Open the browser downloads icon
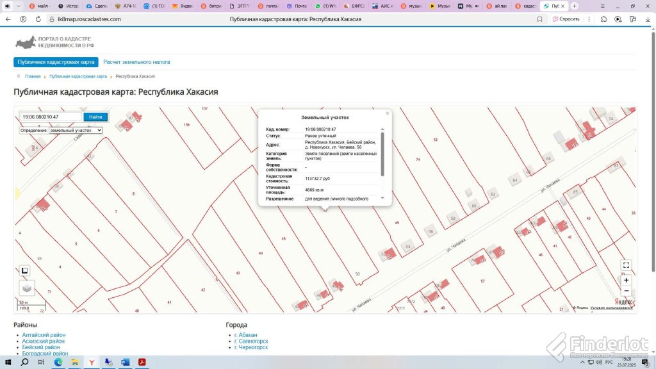 [x=648, y=19]
